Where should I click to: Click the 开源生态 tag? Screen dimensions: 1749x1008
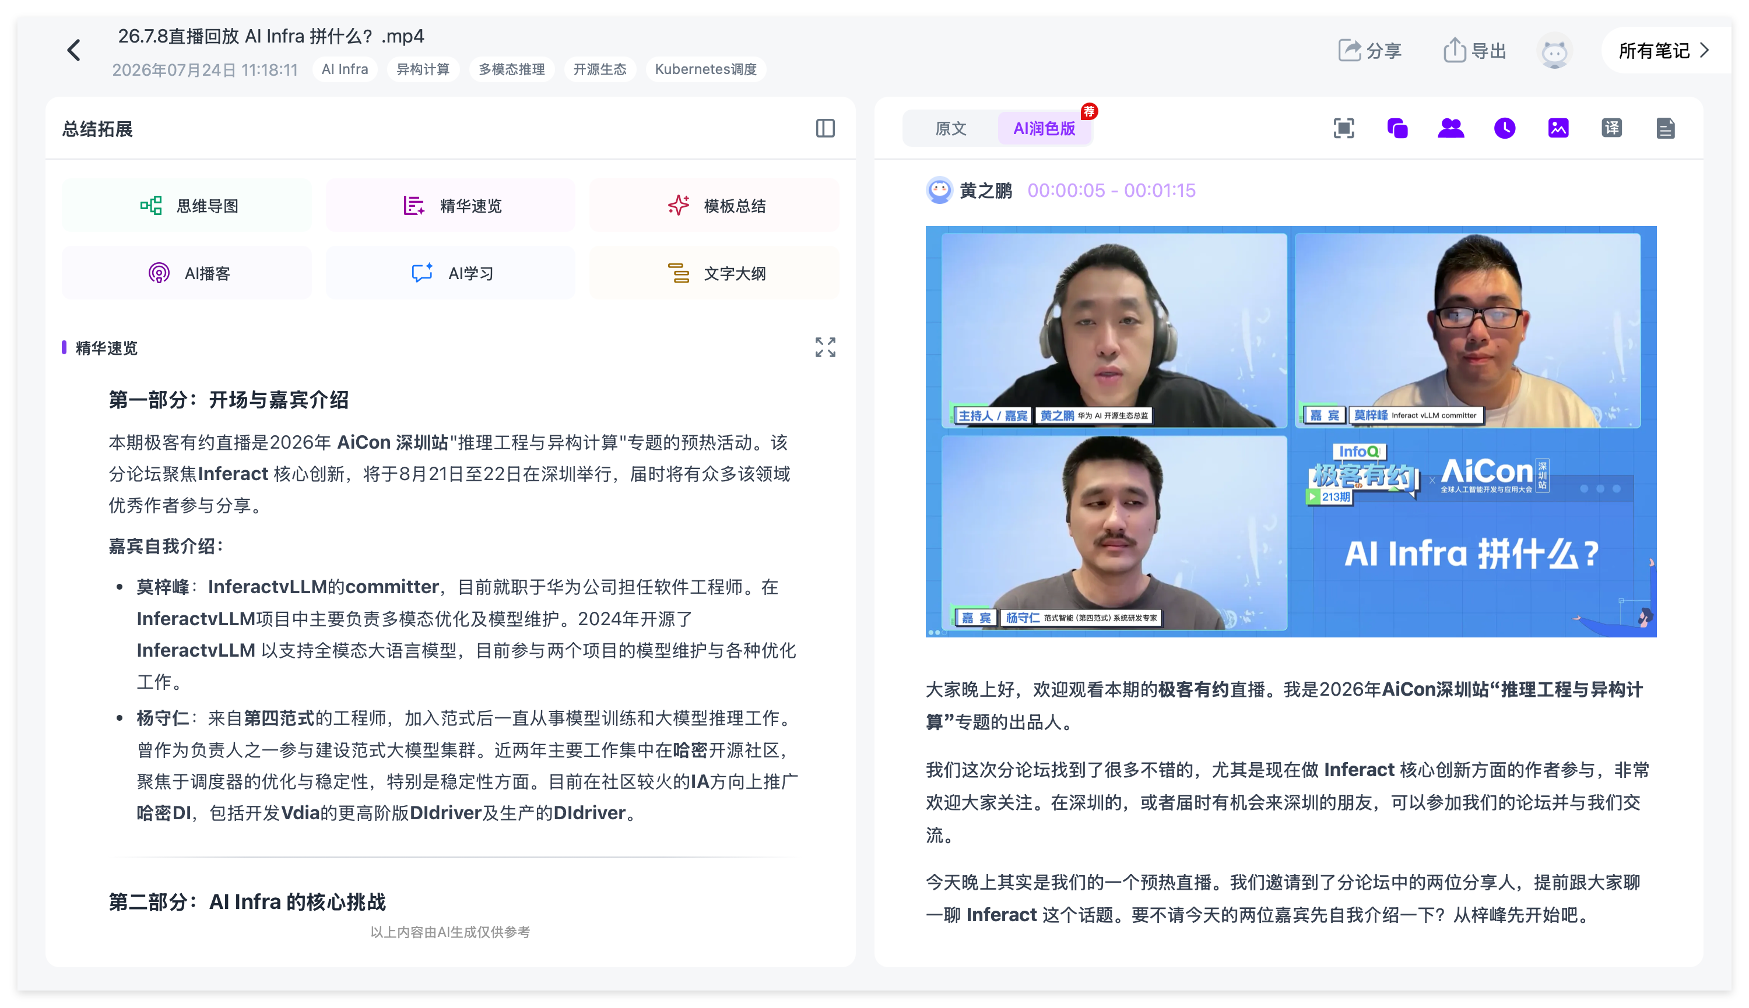tap(599, 69)
